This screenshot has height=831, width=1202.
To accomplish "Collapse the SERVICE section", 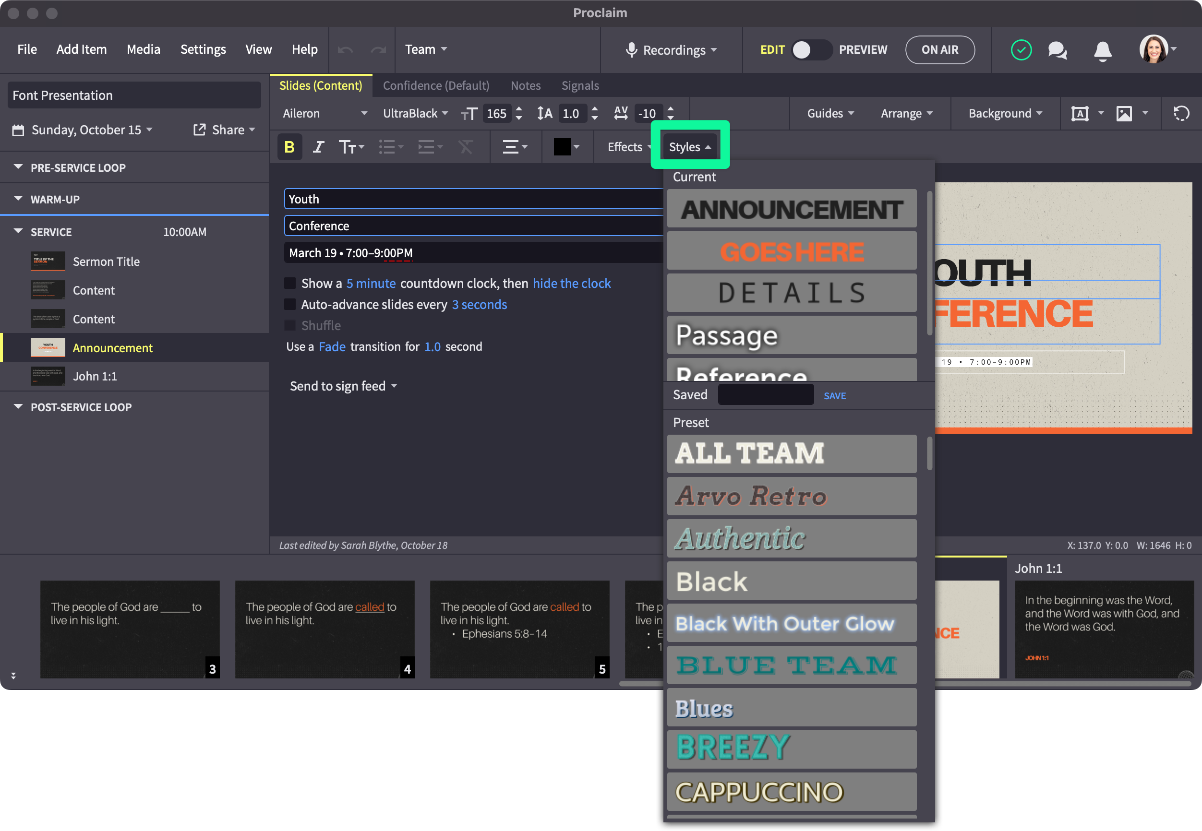I will [18, 232].
